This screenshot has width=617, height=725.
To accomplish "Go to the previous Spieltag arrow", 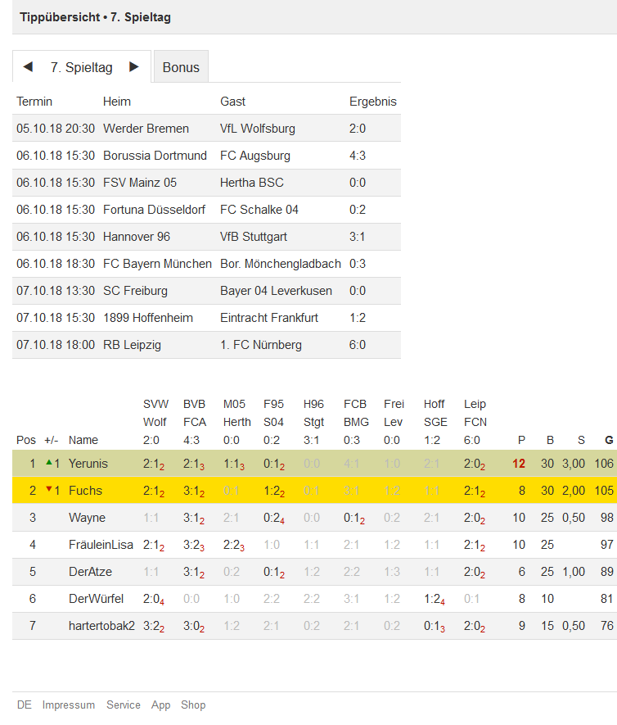I will [x=28, y=67].
